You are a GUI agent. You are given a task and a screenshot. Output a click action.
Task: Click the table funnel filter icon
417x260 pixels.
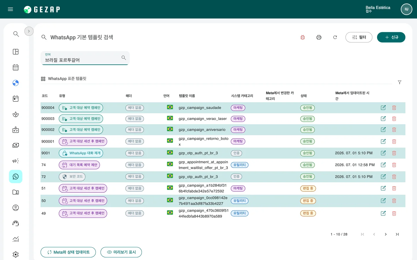point(400,82)
